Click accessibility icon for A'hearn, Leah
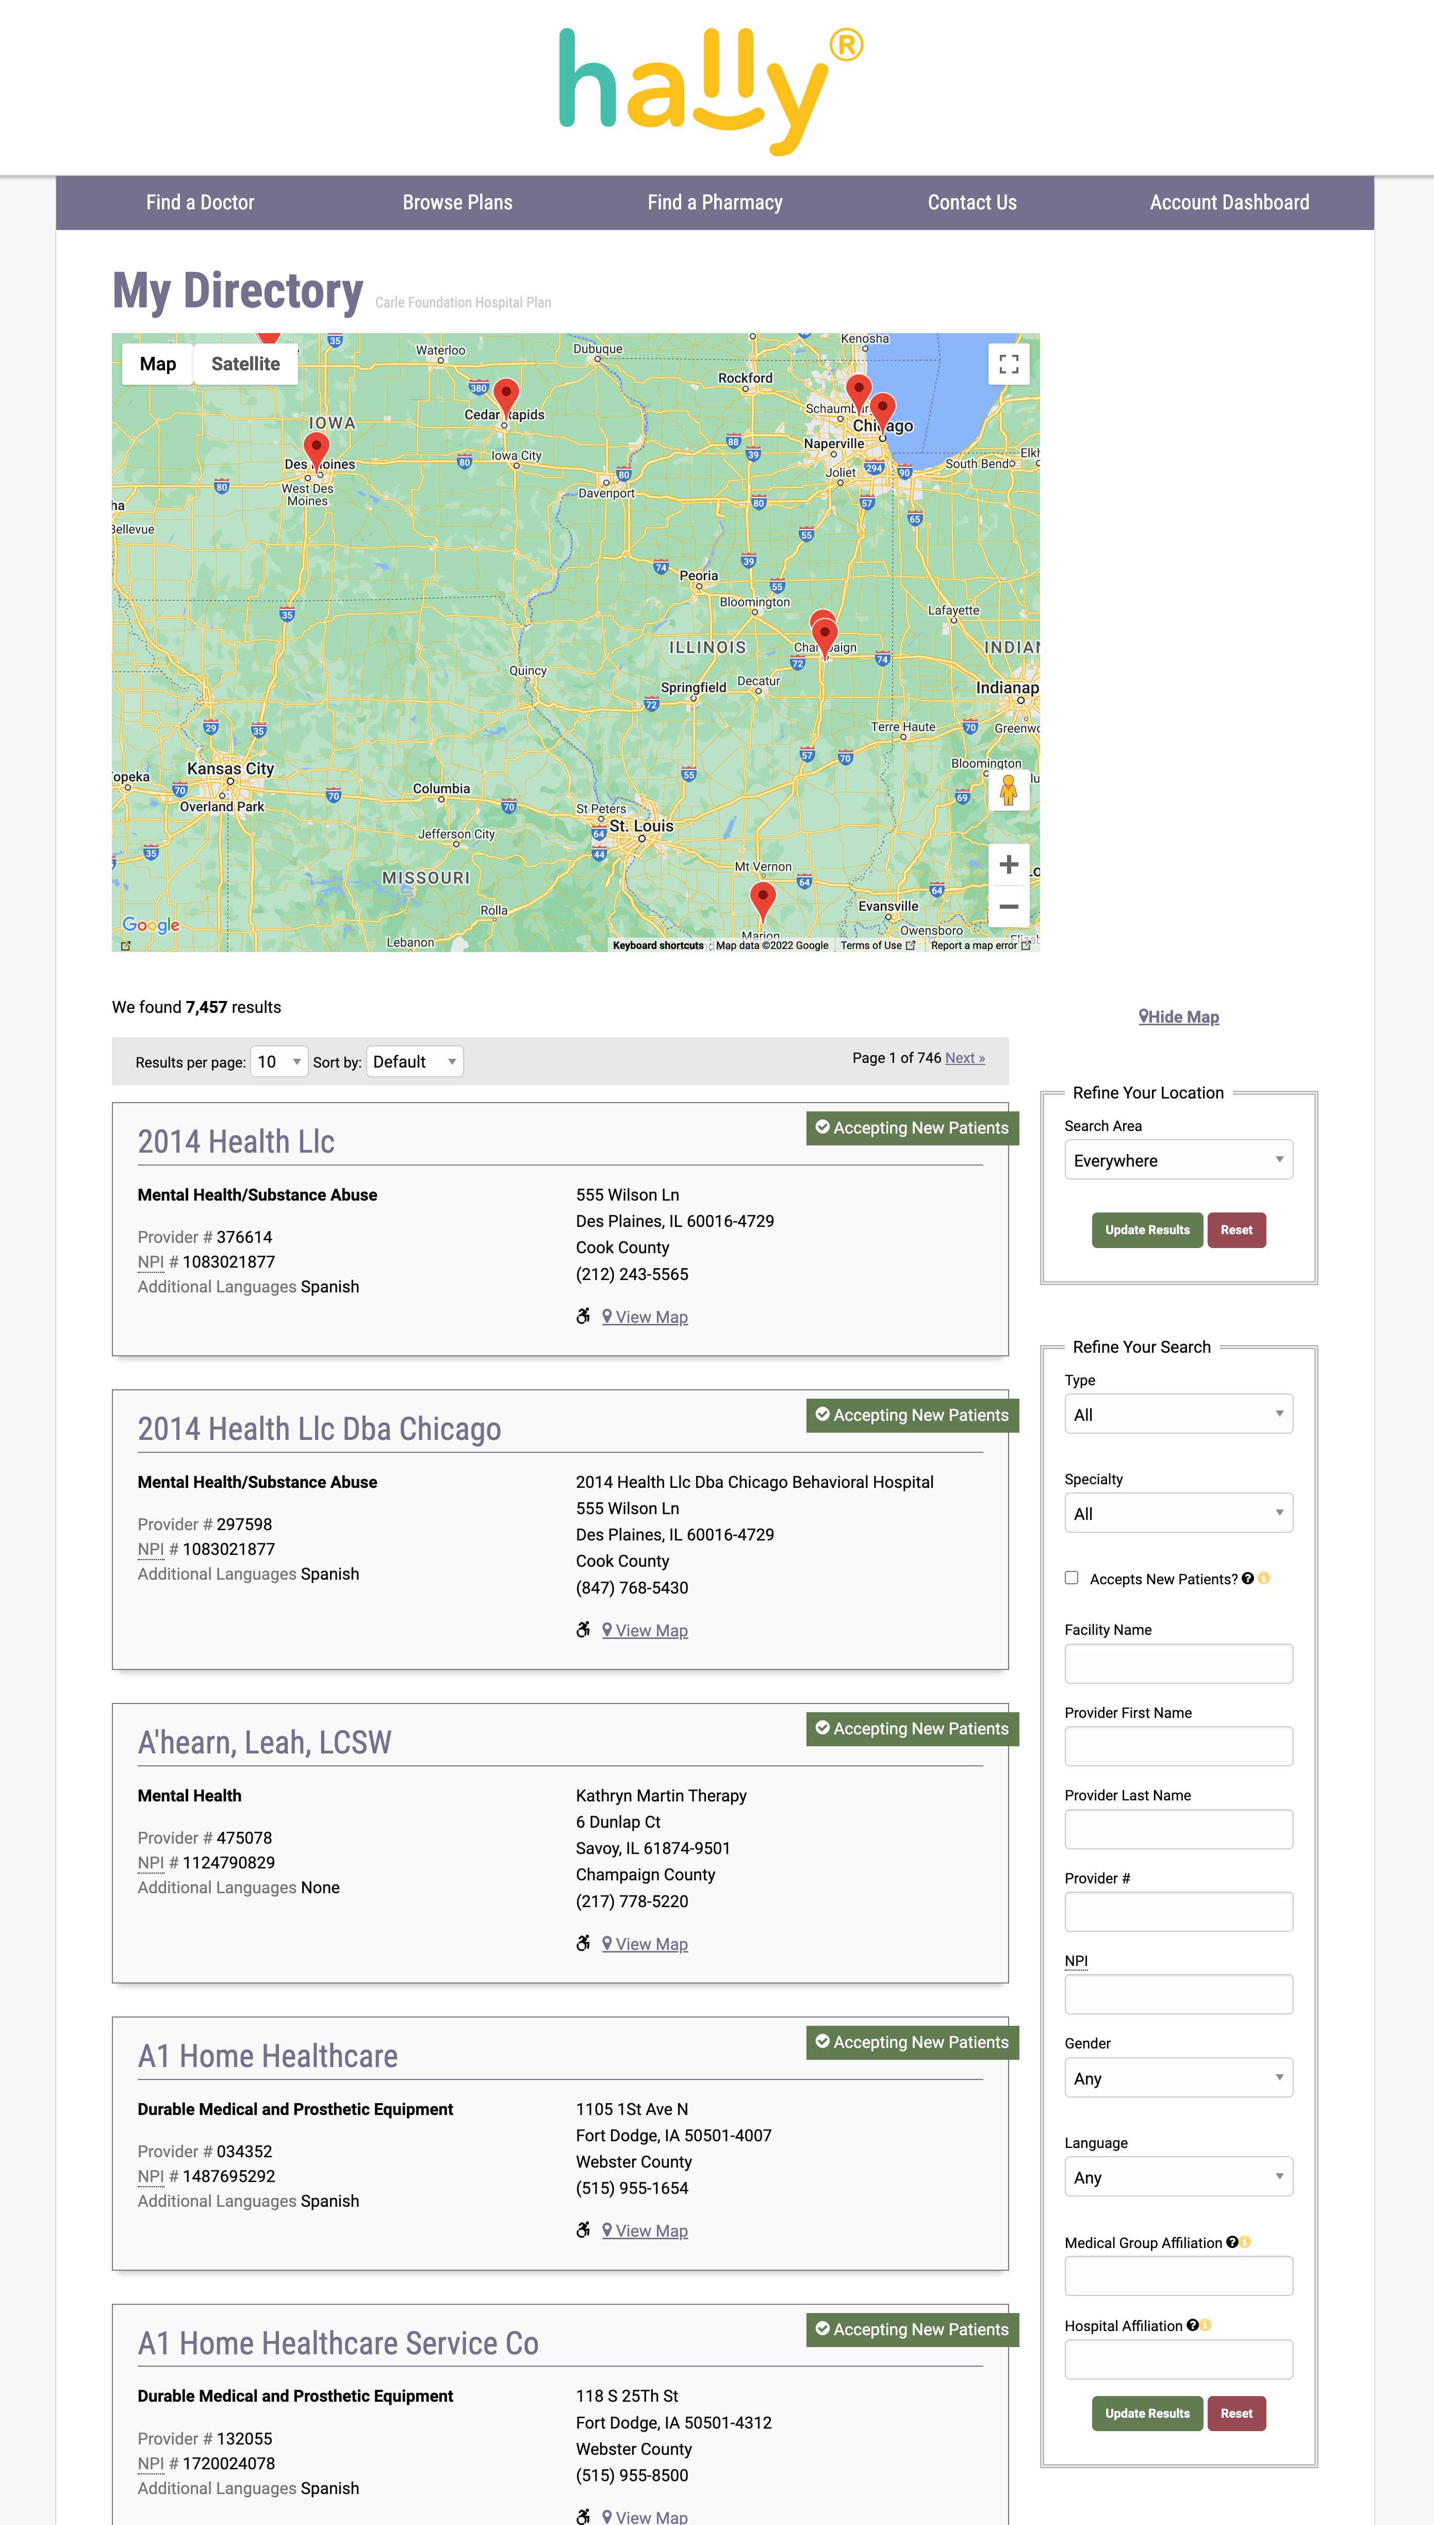 (583, 1943)
